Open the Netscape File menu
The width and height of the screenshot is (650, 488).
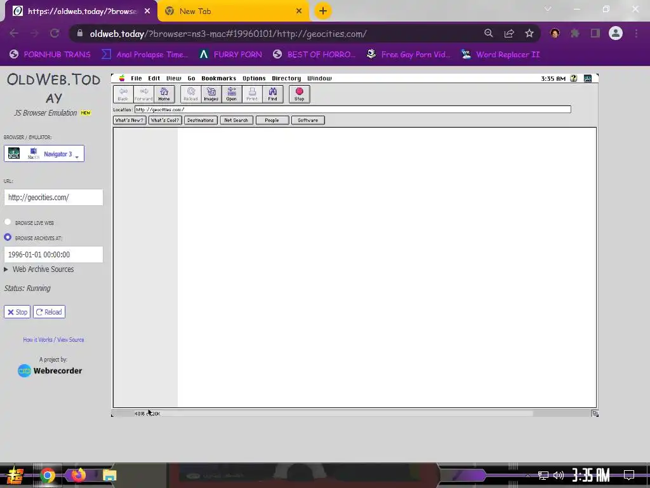(136, 78)
